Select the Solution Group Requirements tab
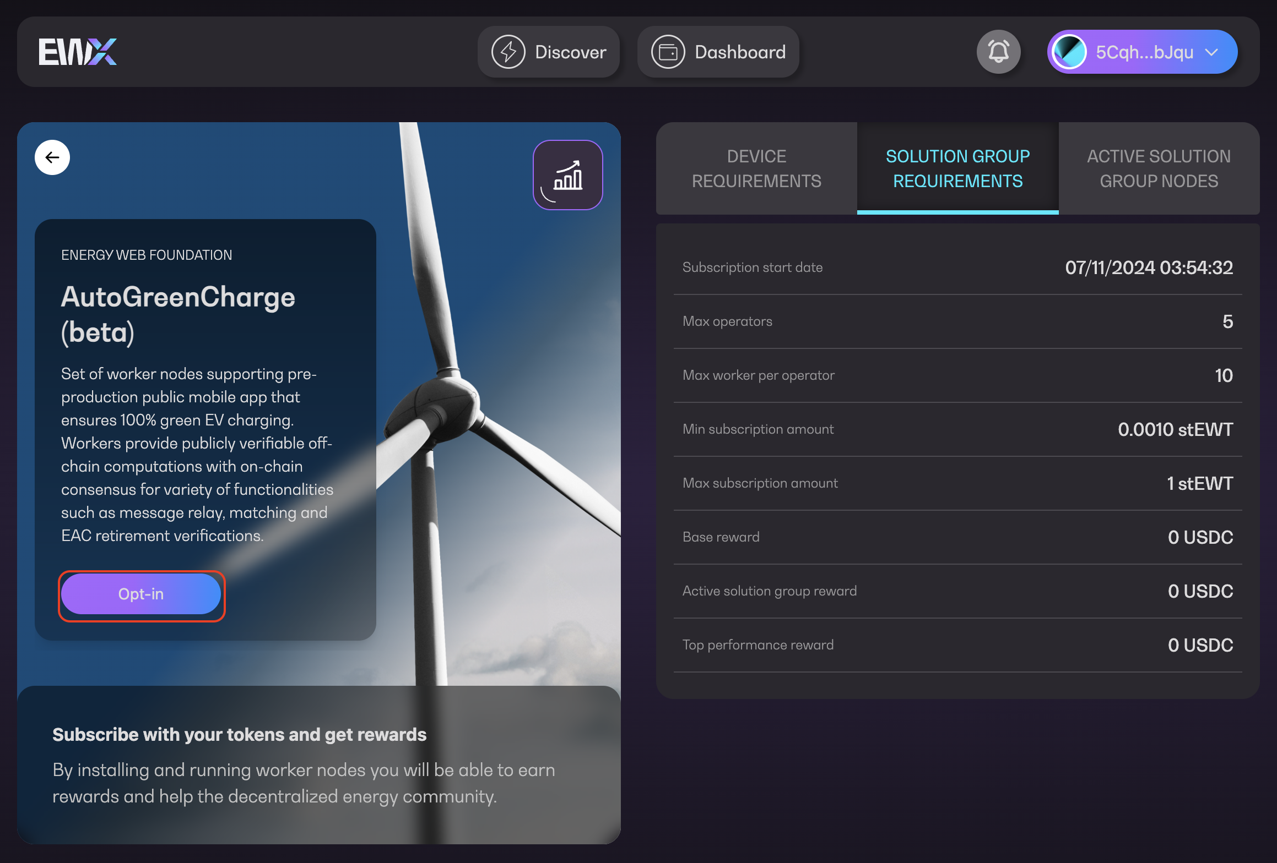Image resolution: width=1277 pixels, height=863 pixels. (957, 168)
